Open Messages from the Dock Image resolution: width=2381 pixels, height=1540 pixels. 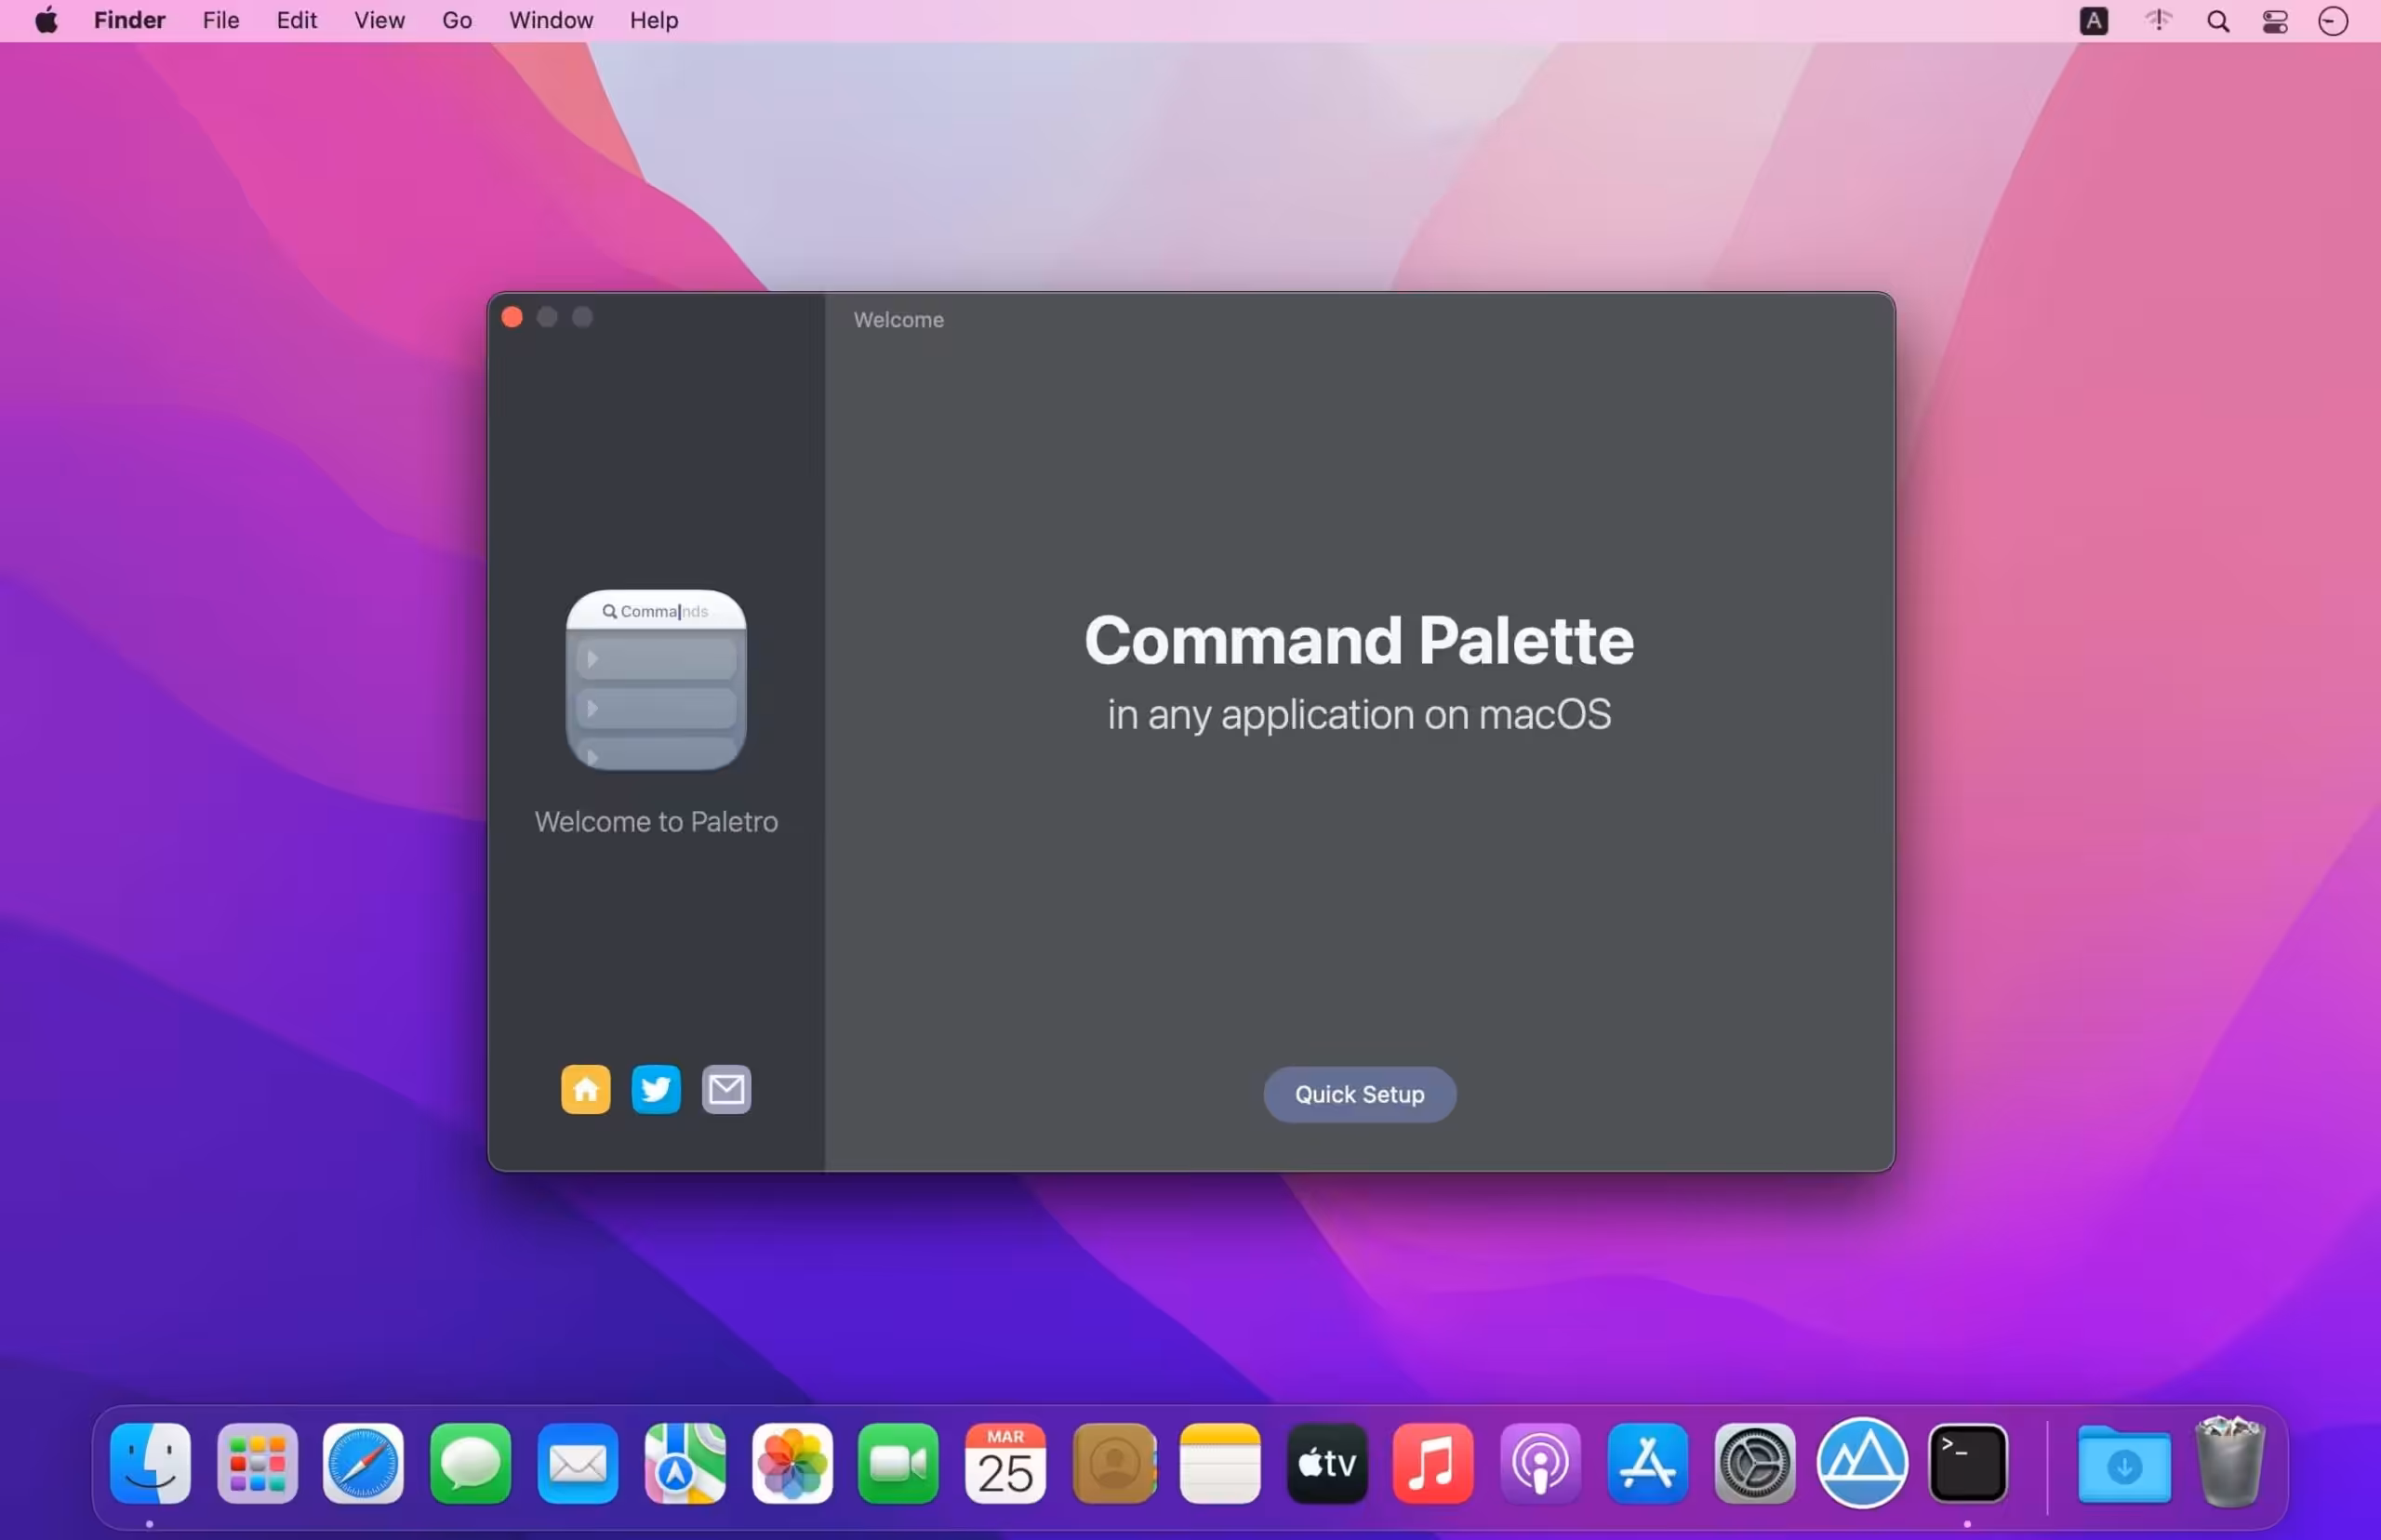470,1463
